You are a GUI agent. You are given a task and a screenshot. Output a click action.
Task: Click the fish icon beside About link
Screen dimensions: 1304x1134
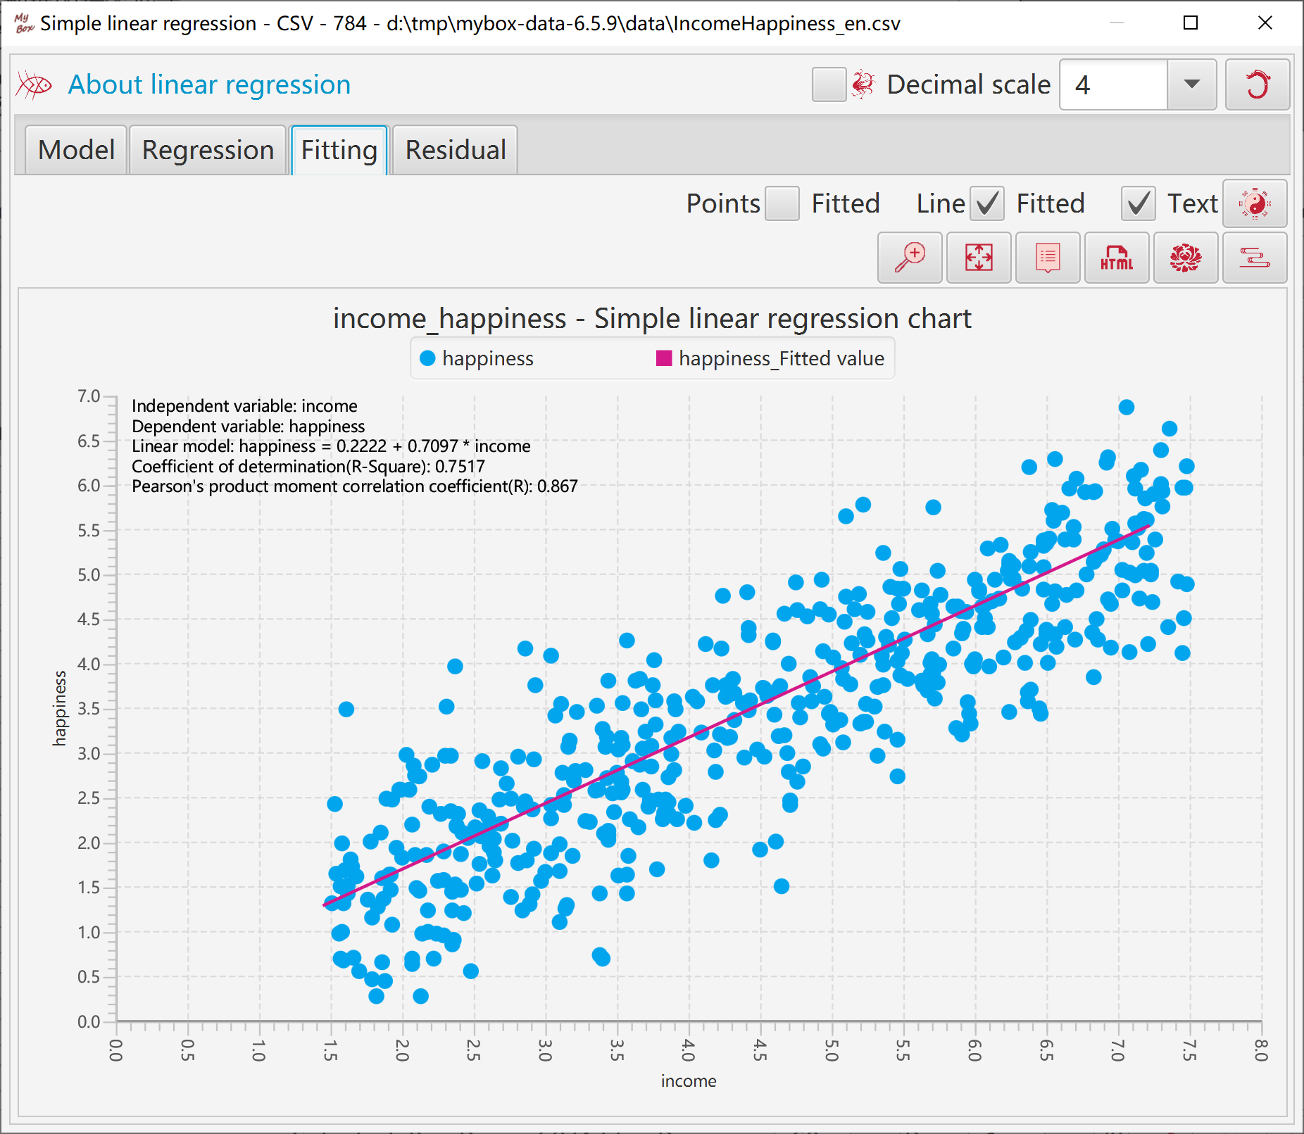[x=34, y=85]
